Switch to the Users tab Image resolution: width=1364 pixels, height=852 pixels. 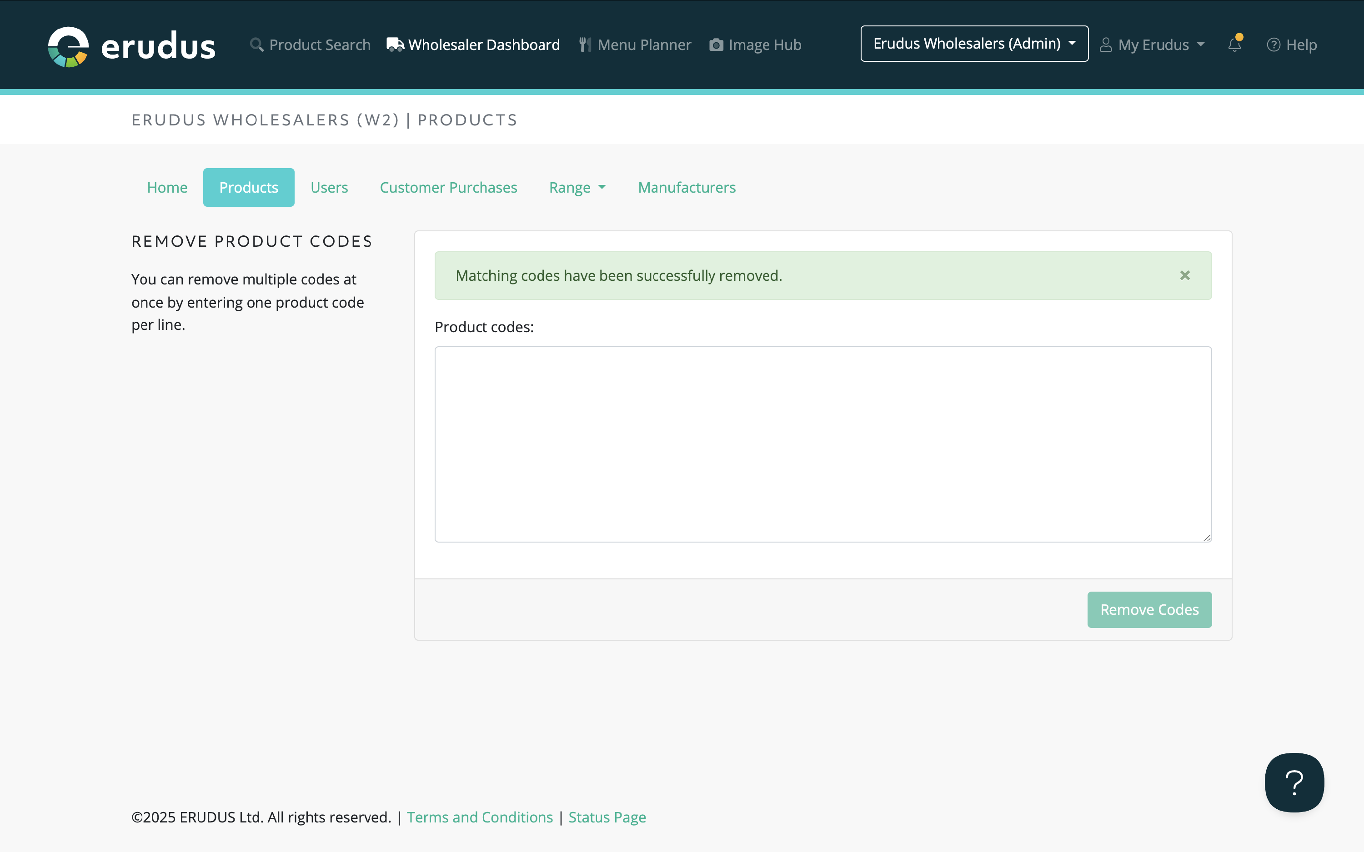click(x=329, y=188)
